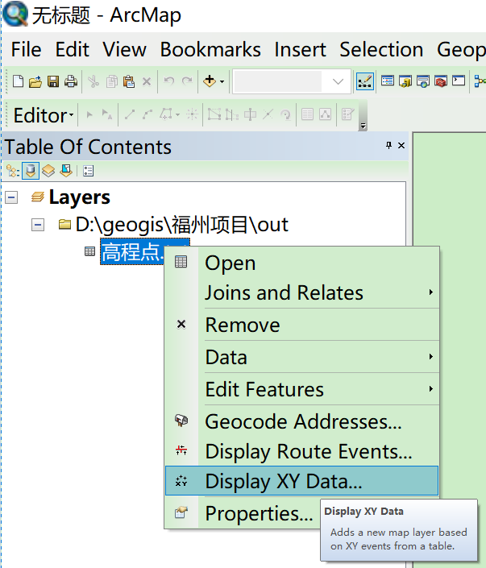Screen dimensions: 486x568
Task: Open the Sketch Properties icon
Action: 325,114
